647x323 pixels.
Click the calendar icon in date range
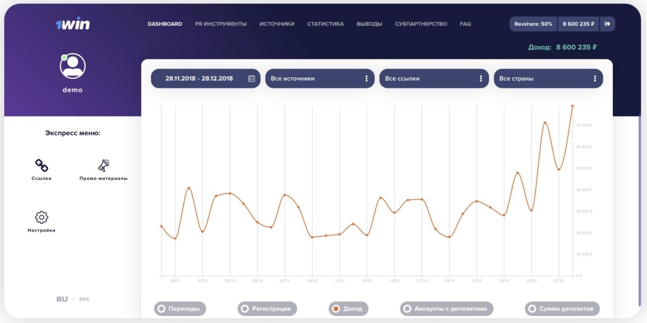251,78
